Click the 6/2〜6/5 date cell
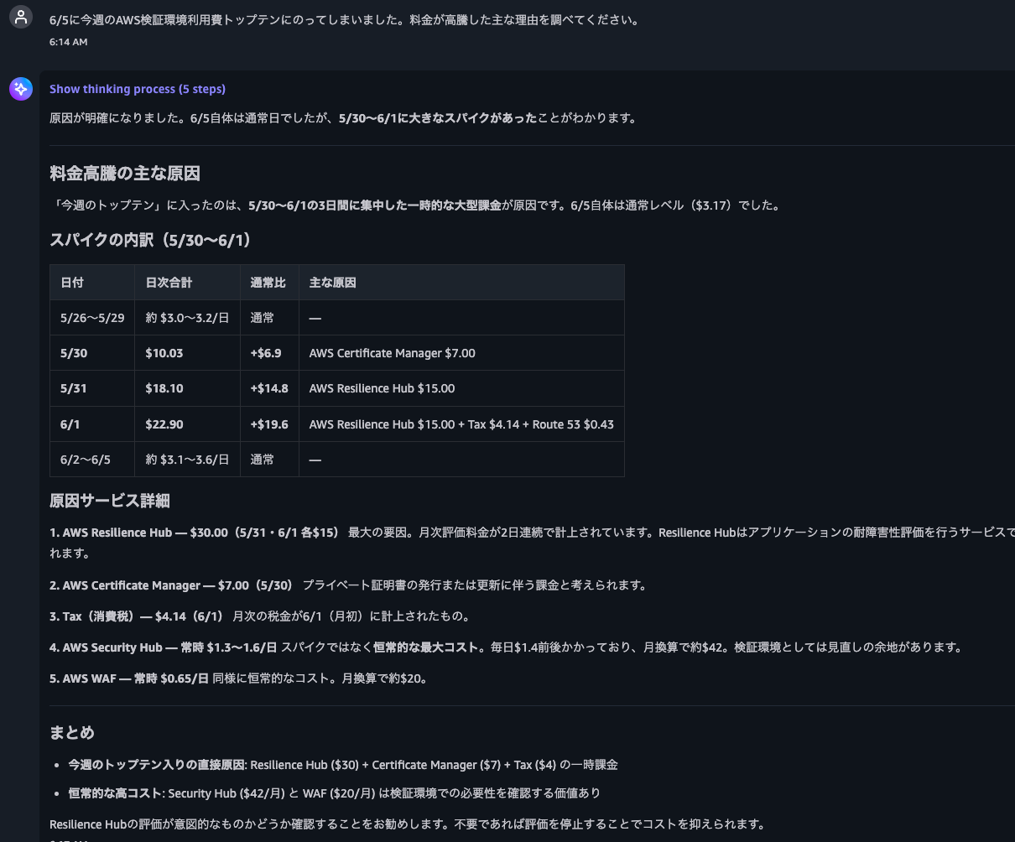The width and height of the screenshot is (1015, 842). pyautogui.click(x=92, y=460)
